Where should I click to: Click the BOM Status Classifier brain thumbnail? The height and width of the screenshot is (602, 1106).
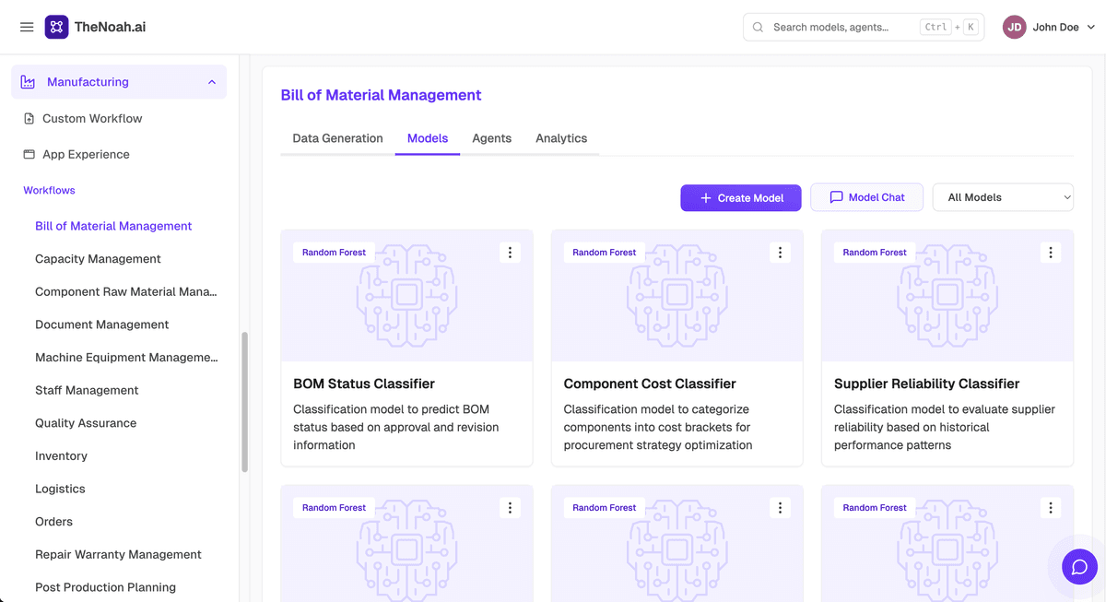tap(406, 295)
